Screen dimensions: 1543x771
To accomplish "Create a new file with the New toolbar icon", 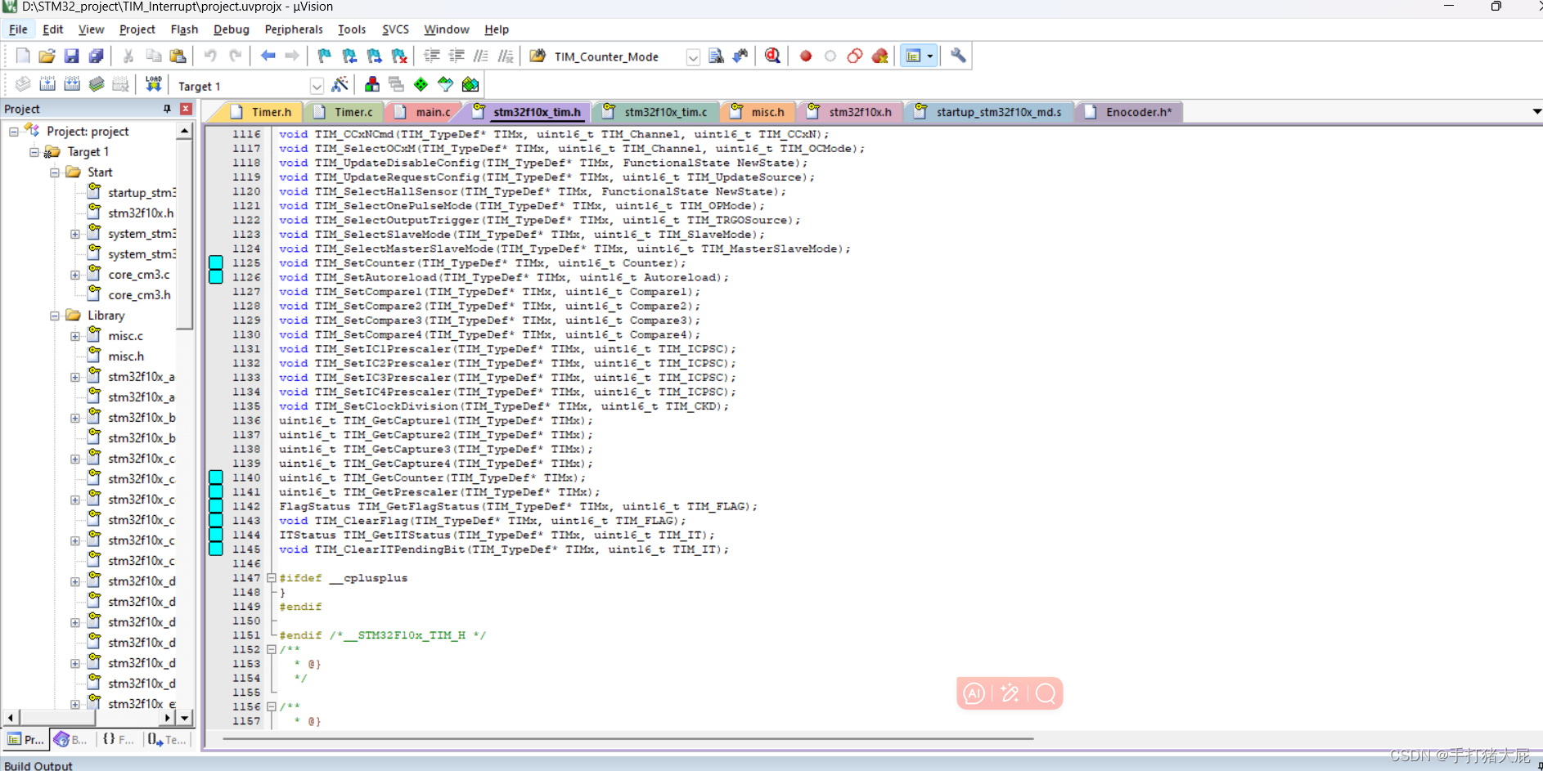I will 23,56.
